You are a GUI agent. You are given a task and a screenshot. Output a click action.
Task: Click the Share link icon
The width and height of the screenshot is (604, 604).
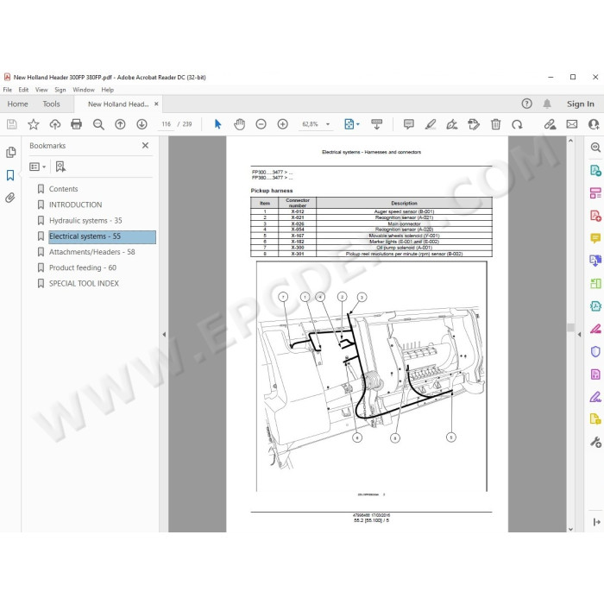coord(551,124)
